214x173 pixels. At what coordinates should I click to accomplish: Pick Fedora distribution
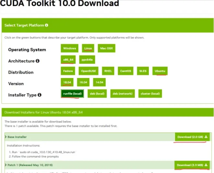pos(68,71)
